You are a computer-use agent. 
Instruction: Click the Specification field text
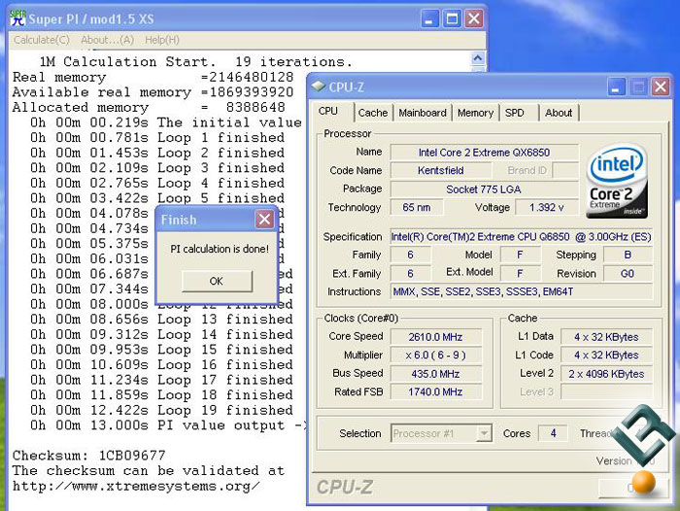(x=521, y=237)
